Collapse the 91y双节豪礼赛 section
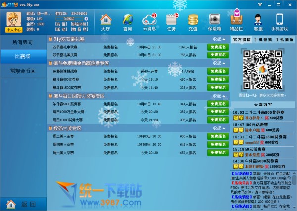 219,38
